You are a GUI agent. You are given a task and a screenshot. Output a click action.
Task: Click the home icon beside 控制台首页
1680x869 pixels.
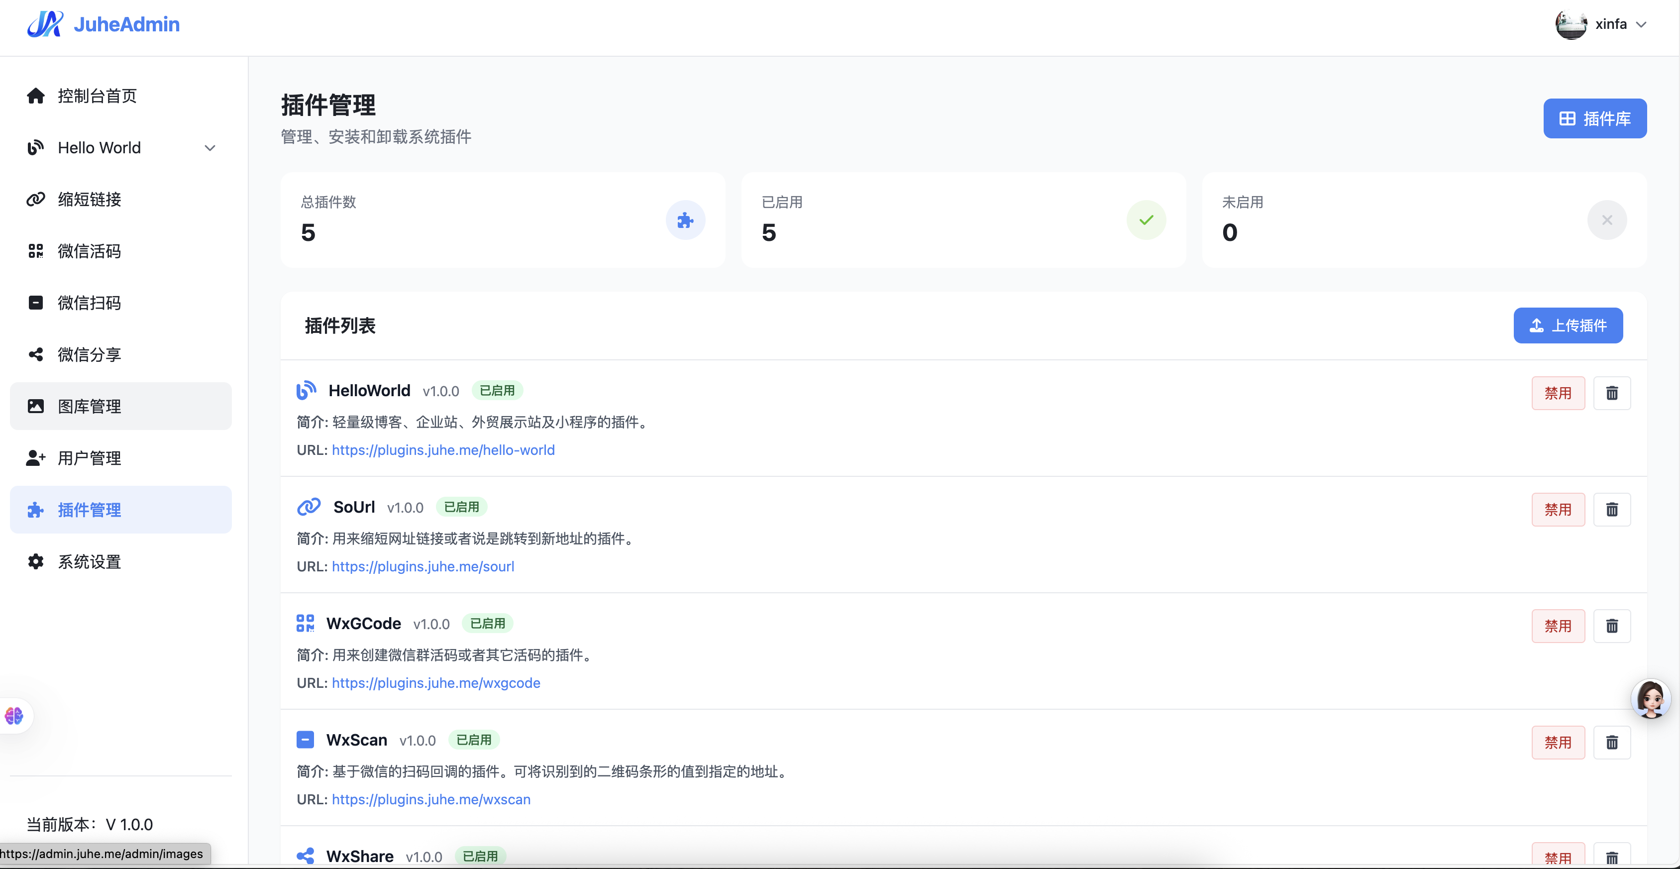pyautogui.click(x=36, y=96)
